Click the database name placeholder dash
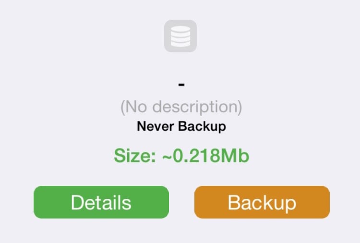360x243 pixels. [x=181, y=85]
